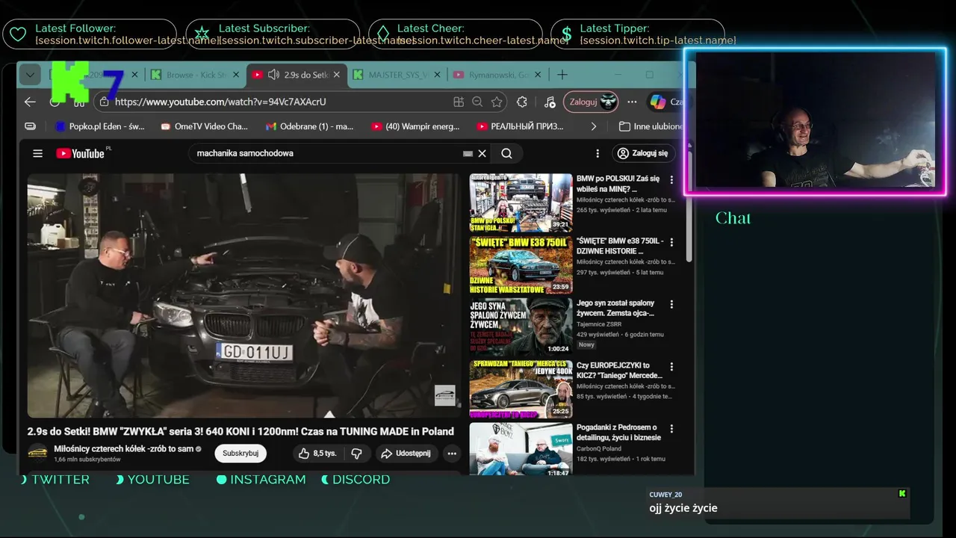Open the OmeTV Video Chat bookmark

point(204,126)
